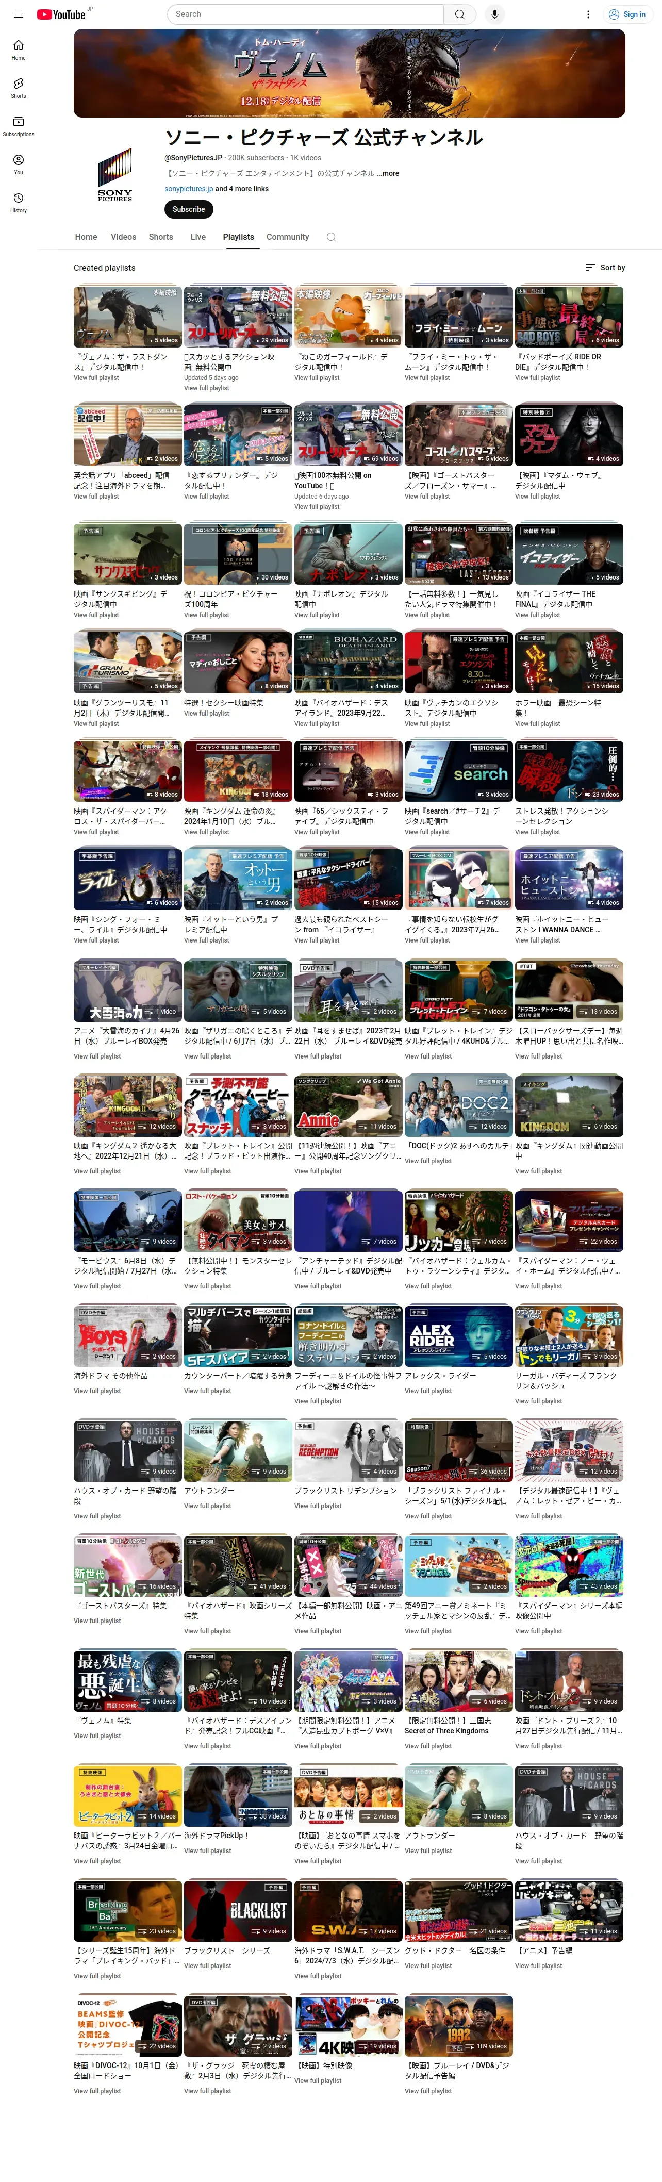Open Shorts in the sidebar

pos(19,88)
